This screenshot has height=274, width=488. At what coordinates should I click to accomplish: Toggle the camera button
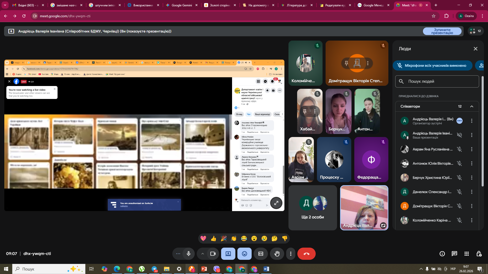tap(213, 254)
